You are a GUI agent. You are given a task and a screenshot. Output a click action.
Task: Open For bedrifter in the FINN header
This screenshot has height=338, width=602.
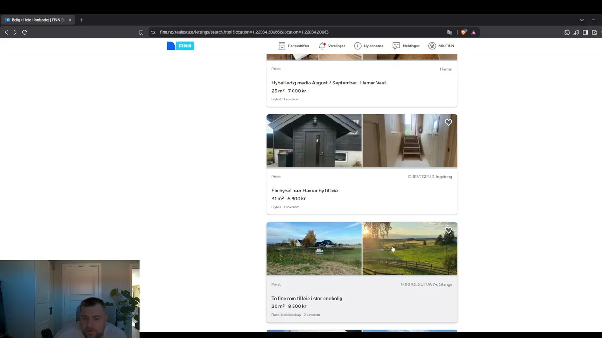pyautogui.click(x=294, y=46)
